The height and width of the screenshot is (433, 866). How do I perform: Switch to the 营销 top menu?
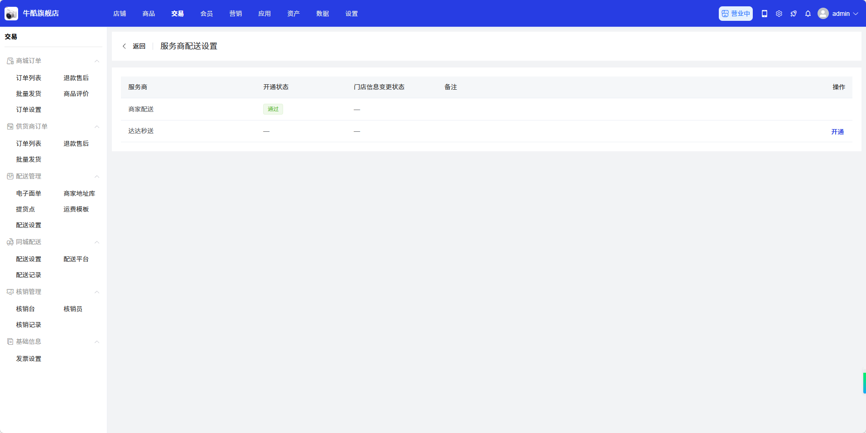click(236, 14)
